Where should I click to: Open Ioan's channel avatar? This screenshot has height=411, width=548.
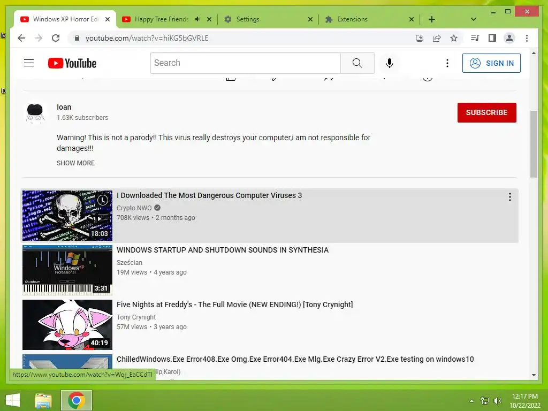(x=35, y=113)
